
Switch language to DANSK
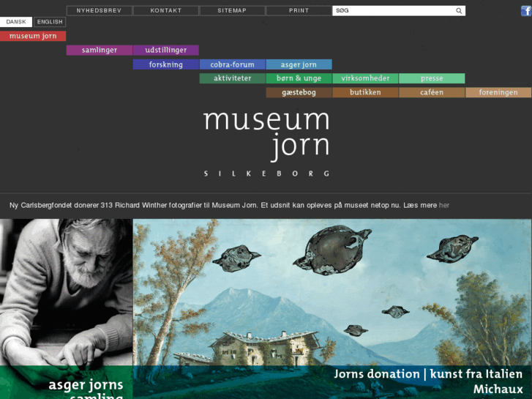pyautogui.click(x=16, y=22)
